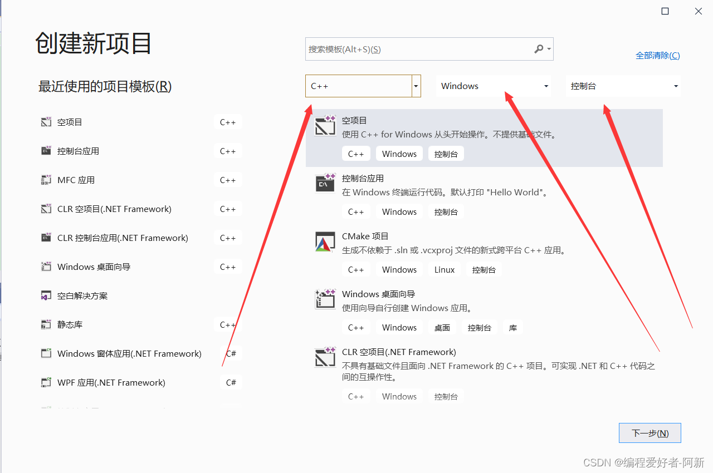Click C# label beside Windows 窗体应用
The width and height of the screenshot is (713, 473).
[231, 353]
